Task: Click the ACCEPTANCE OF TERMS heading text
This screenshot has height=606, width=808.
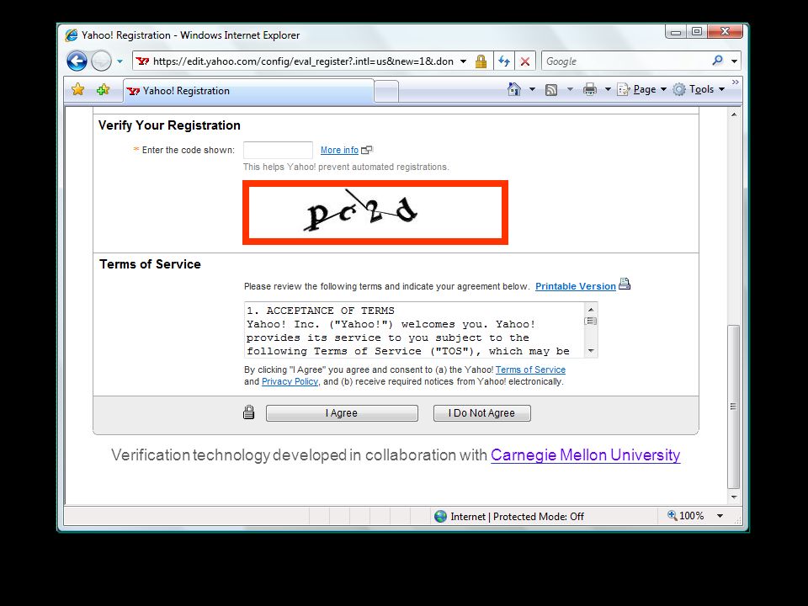Action: 330,311
